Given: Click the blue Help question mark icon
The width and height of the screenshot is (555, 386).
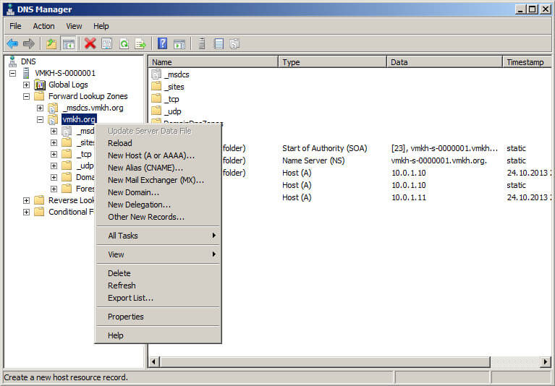Looking at the screenshot, I should (x=163, y=44).
